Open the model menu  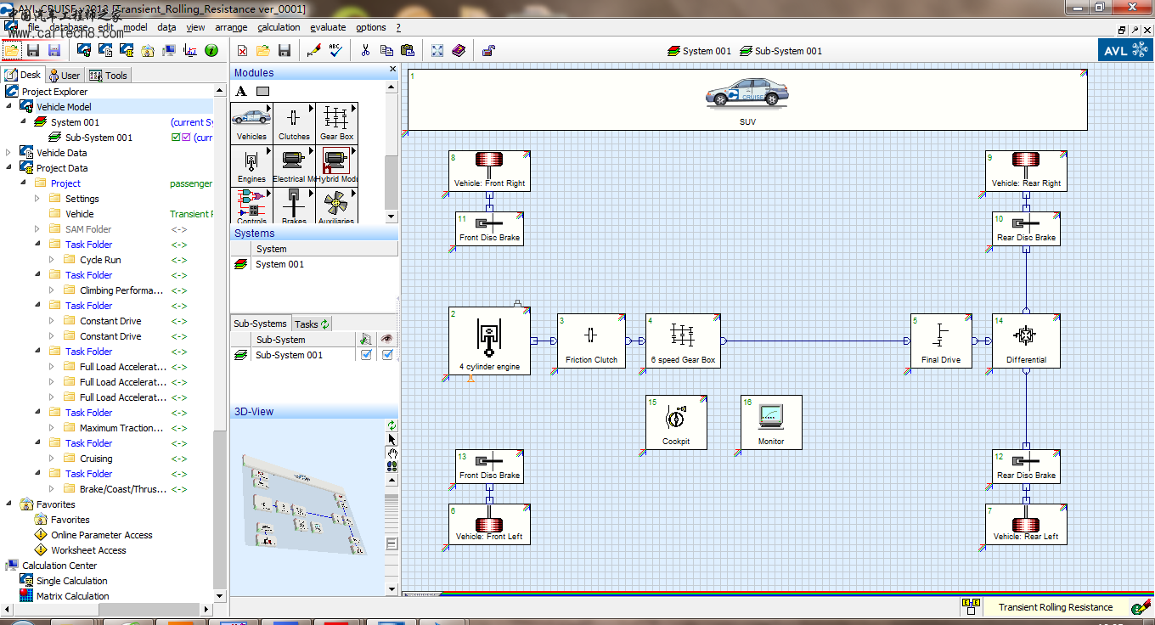coord(135,27)
